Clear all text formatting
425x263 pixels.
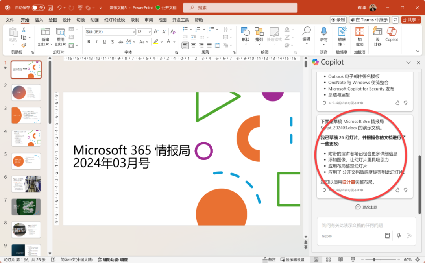tap(173, 32)
